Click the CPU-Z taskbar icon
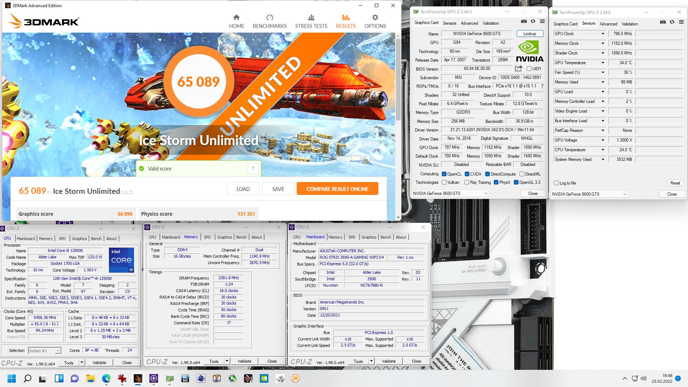Image resolution: width=688 pixels, height=387 pixels. click(153, 378)
